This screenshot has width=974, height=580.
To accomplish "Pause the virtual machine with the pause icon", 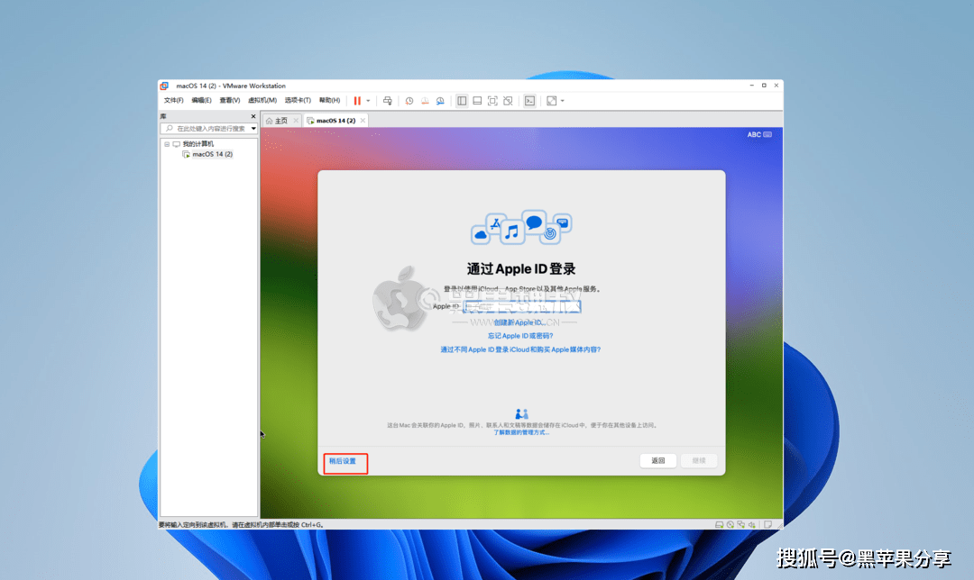I will [357, 101].
